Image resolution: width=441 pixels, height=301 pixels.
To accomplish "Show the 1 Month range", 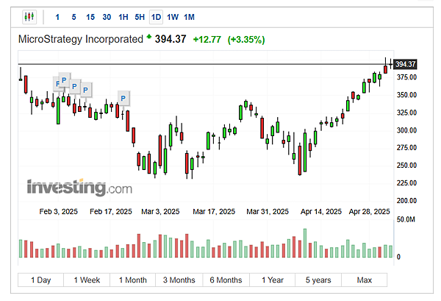I will [133, 280].
